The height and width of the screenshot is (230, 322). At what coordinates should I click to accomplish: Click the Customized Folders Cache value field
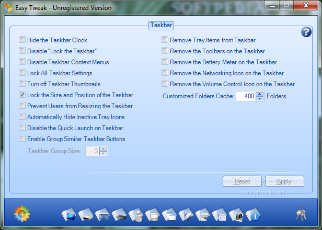click(x=246, y=96)
